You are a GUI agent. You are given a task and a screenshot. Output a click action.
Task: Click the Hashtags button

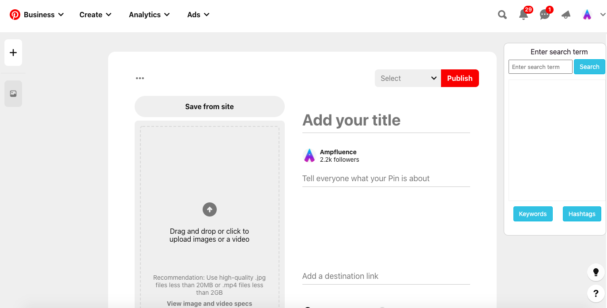click(581, 214)
